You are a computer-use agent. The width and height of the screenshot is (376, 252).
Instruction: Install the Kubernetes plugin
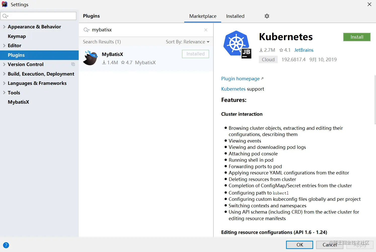357,37
